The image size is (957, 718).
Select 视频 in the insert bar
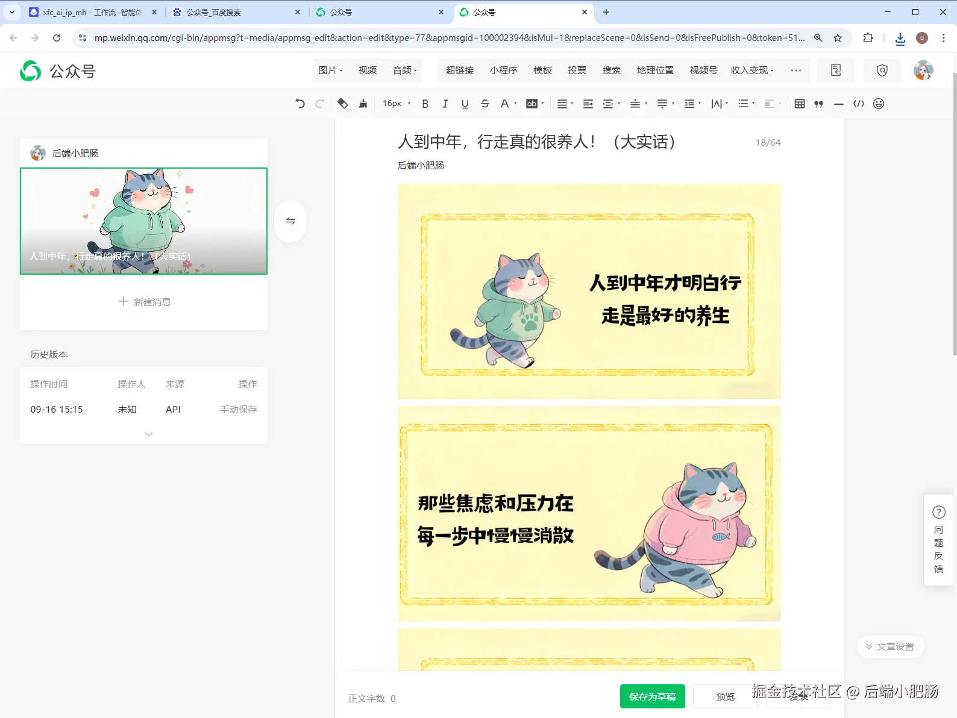pos(368,70)
